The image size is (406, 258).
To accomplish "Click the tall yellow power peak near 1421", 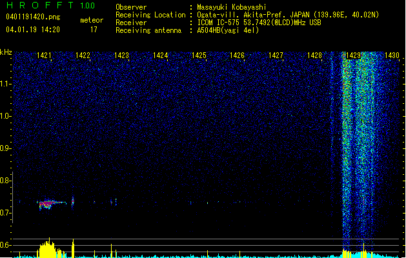I will point(47,248).
